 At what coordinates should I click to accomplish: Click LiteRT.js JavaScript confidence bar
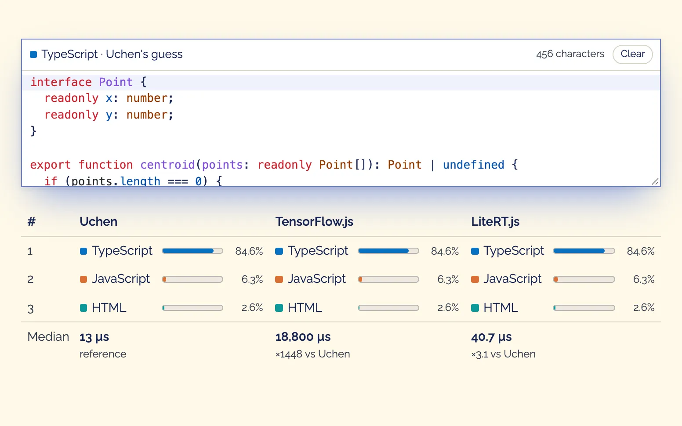point(584,279)
